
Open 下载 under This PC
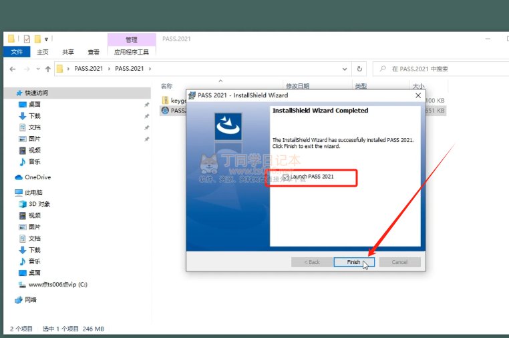coord(35,250)
